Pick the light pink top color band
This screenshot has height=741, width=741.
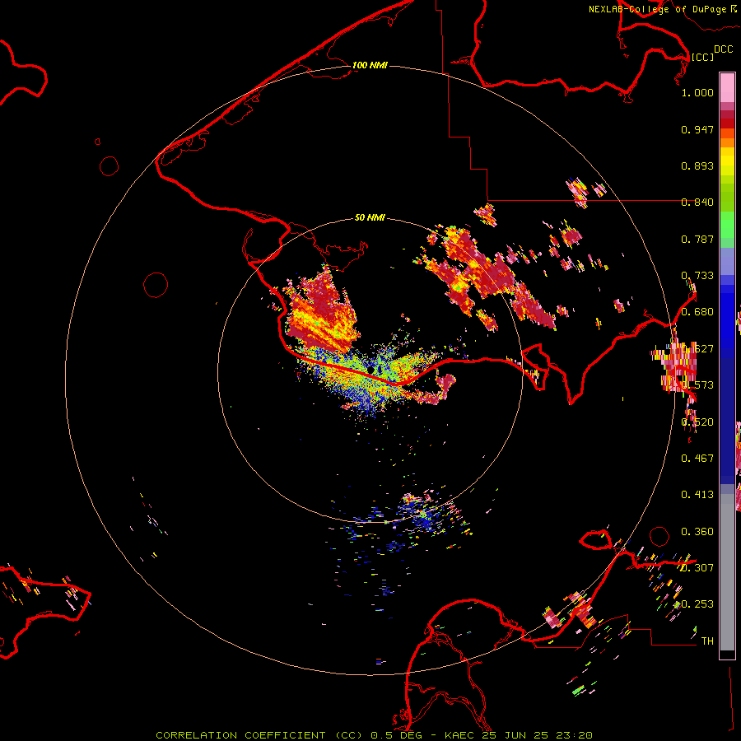(x=727, y=87)
